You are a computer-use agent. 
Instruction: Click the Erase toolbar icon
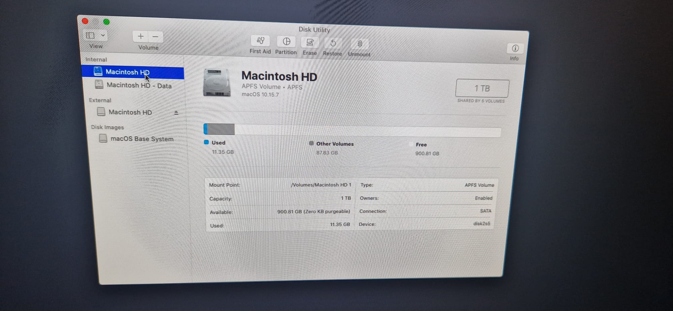click(310, 42)
